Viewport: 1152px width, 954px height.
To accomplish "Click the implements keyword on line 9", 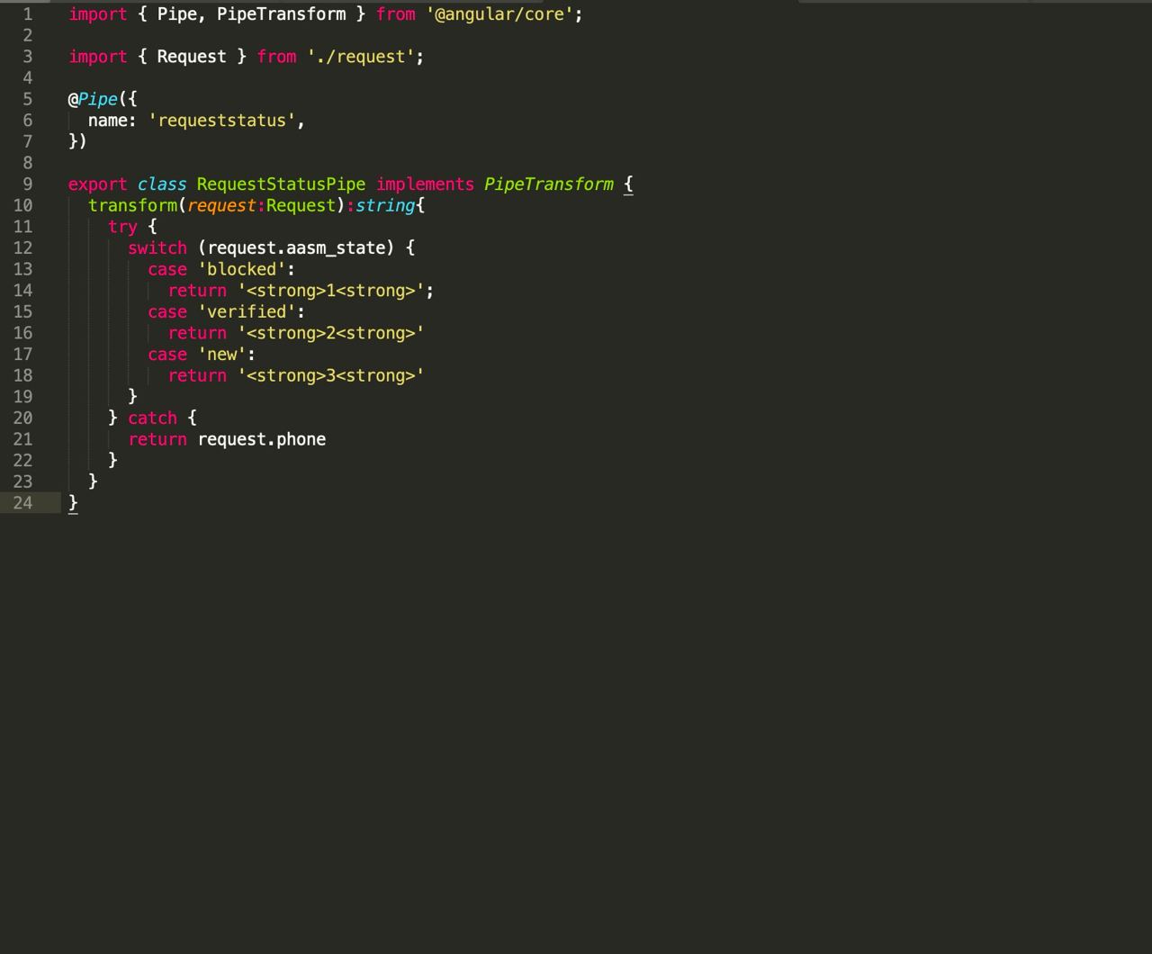I will [x=425, y=184].
